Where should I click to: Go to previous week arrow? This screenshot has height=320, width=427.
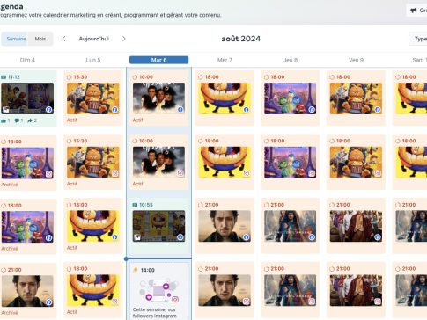tap(64, 39)
